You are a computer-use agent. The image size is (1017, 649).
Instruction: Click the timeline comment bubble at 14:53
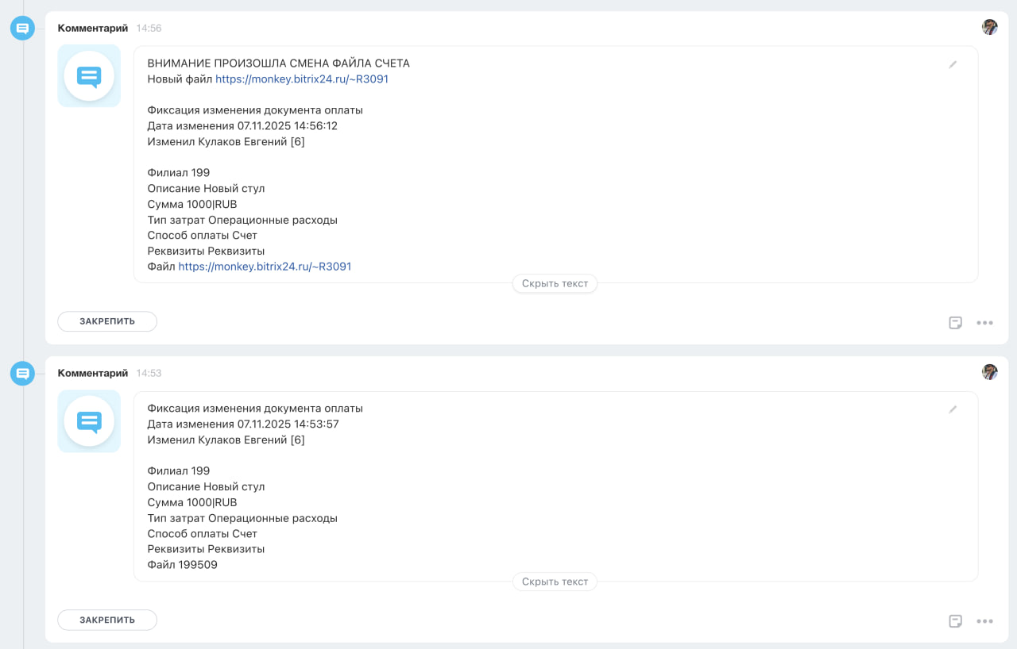tap(22, 374)
